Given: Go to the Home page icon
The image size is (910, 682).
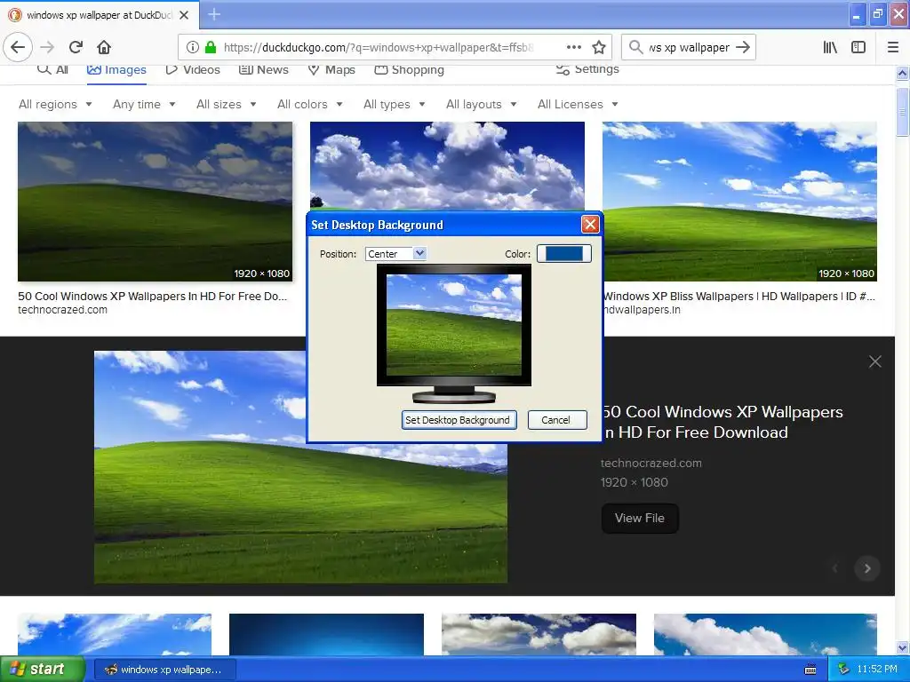Looking at the screenshot, I should click(x=104, y=47).
